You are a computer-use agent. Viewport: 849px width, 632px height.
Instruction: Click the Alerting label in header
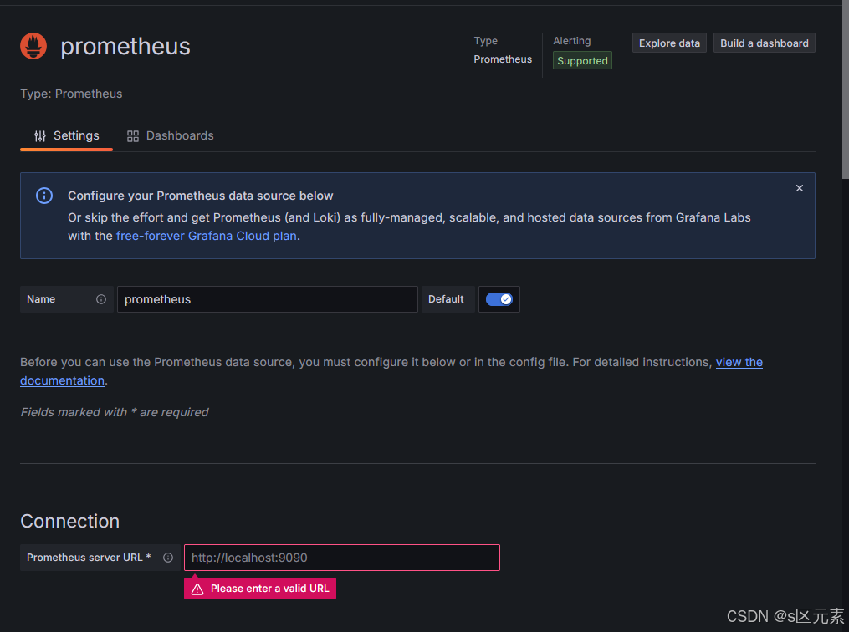pos(572,41)
